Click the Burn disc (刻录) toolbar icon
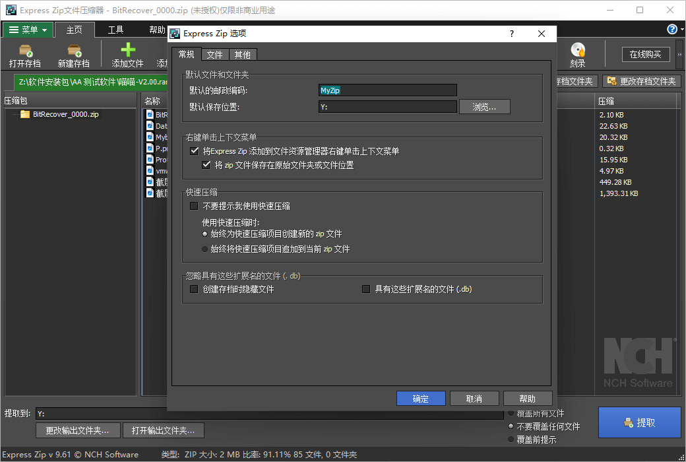The image size is (686, 462). [x=578, y=49]
